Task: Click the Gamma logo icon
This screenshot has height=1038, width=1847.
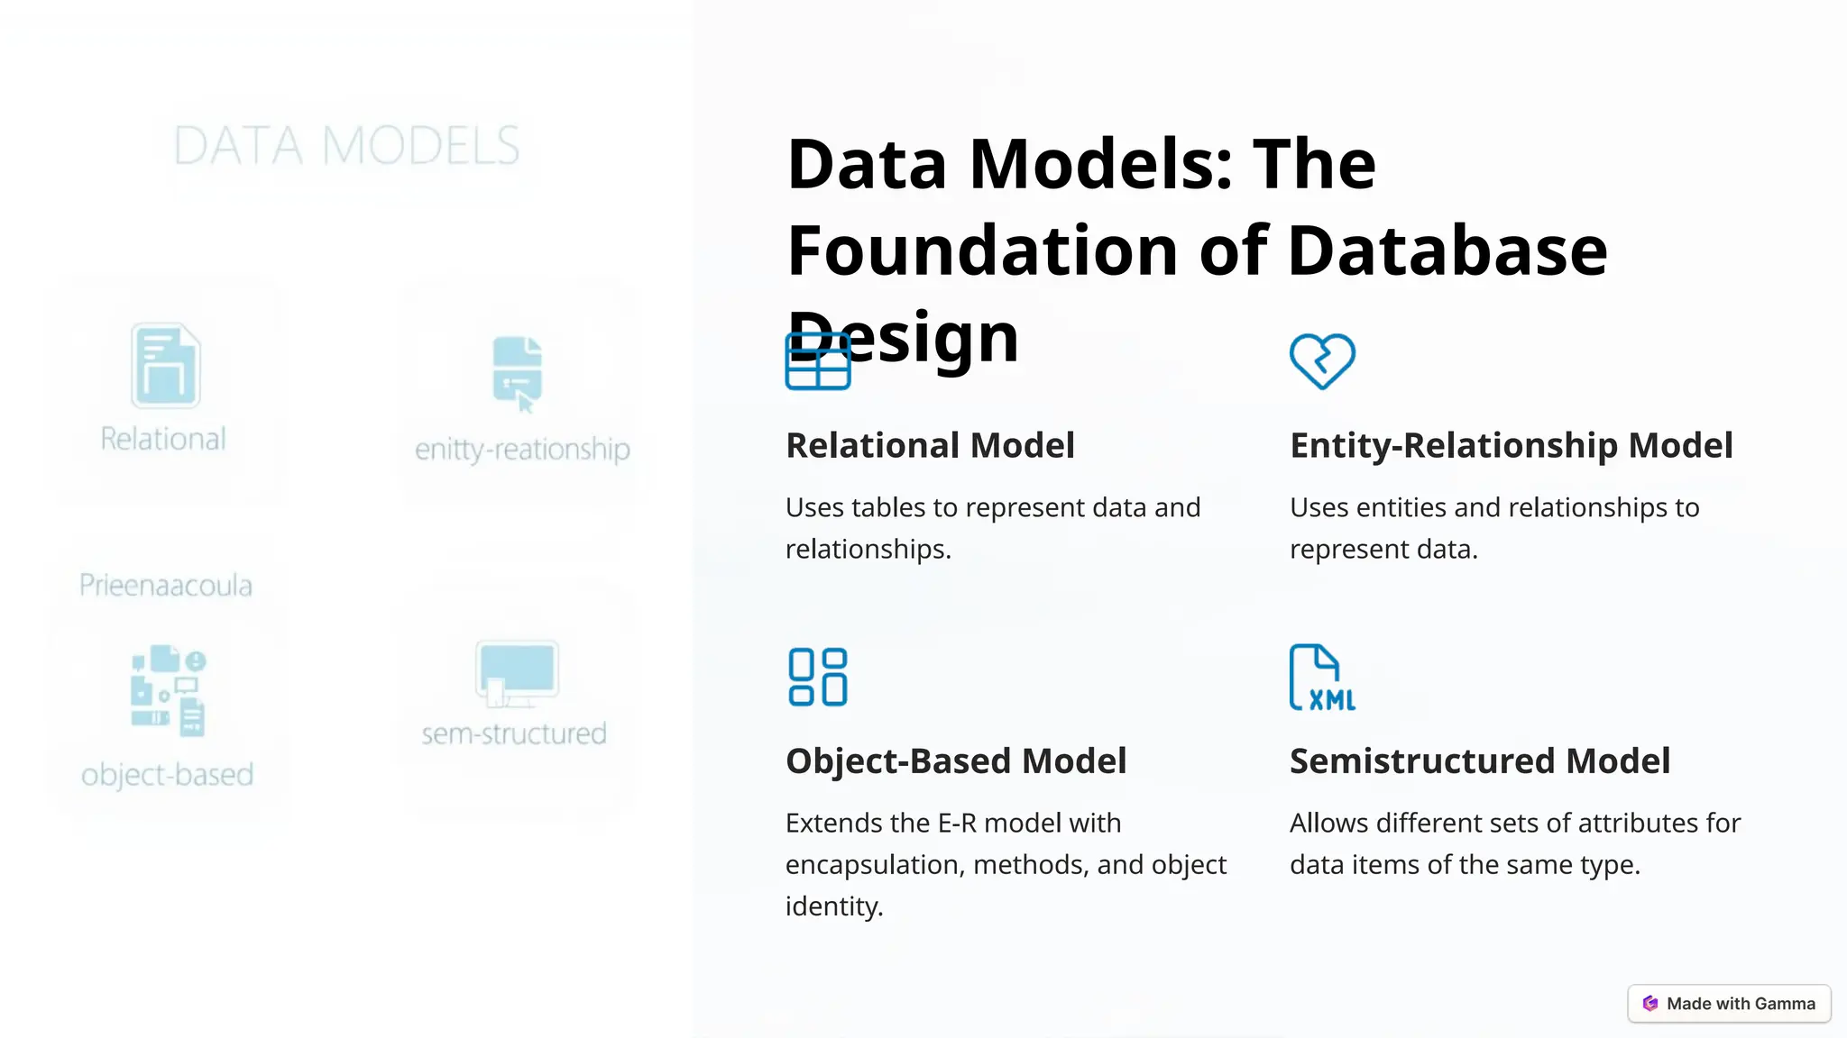Action: click(1650, 1004)
